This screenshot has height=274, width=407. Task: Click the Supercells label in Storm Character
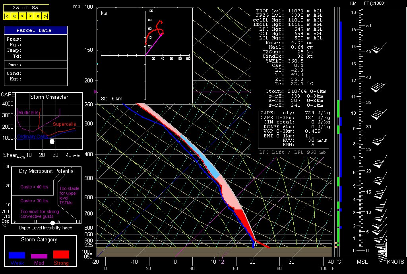coord(64,125)
